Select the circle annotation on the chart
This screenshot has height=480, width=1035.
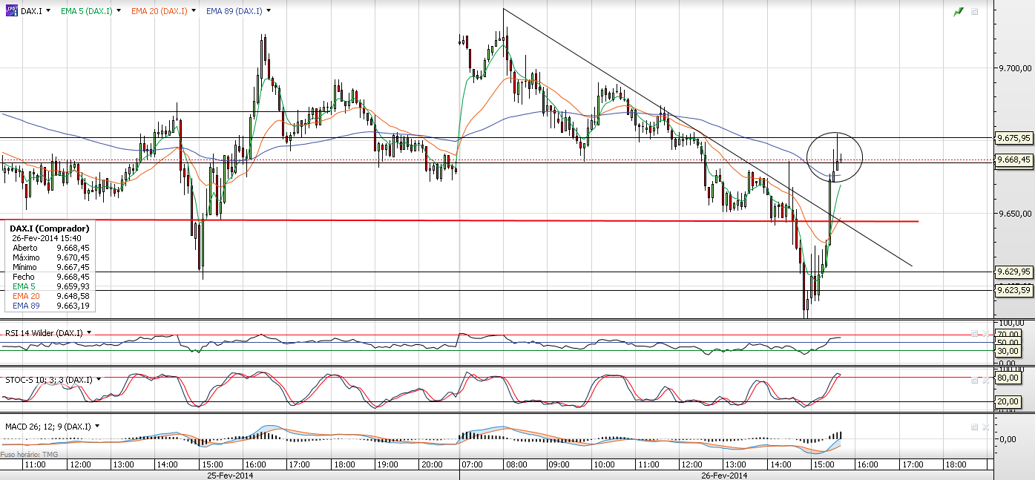(x=835, y=157)
